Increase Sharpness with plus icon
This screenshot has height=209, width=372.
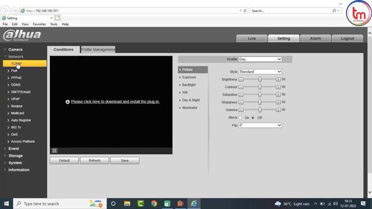point(278,102)
